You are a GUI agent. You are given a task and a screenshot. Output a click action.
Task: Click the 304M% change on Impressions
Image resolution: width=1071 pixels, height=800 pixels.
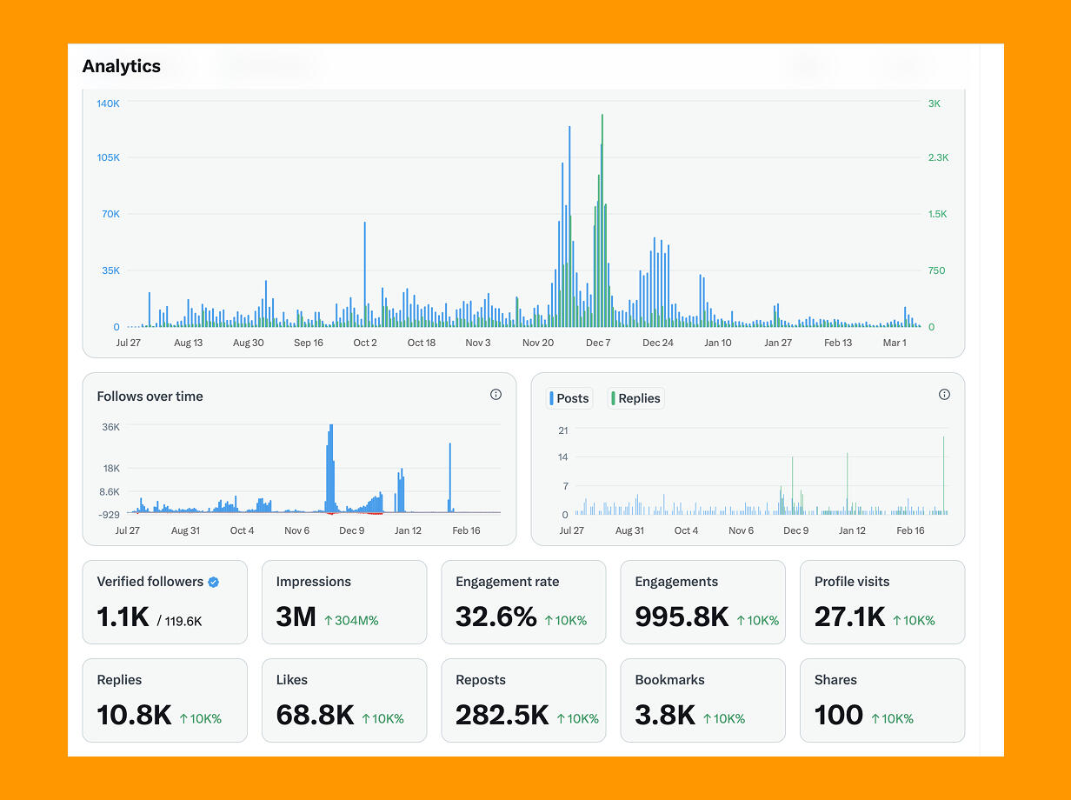[x=351, y=621]
